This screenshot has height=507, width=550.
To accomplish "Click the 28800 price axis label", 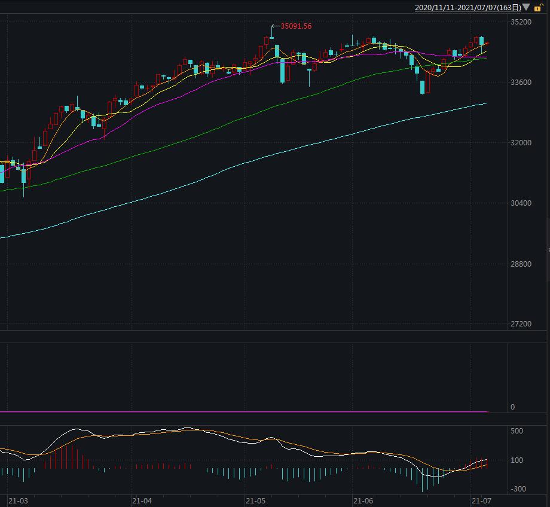I will point(521,264).
